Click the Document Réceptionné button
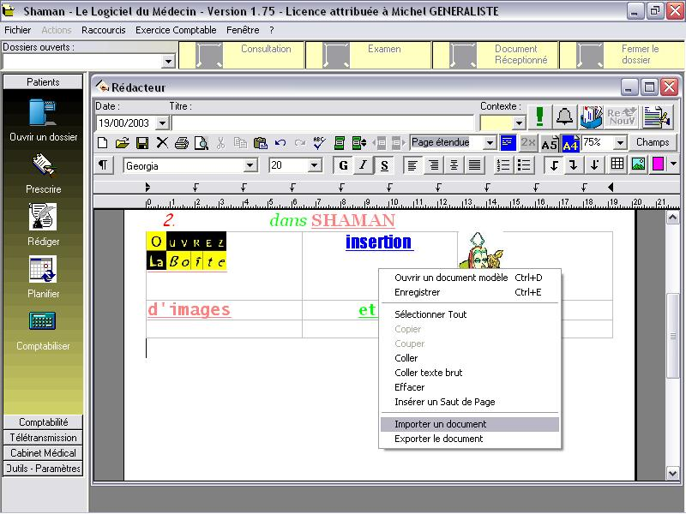686x514 pixels. 496,55
